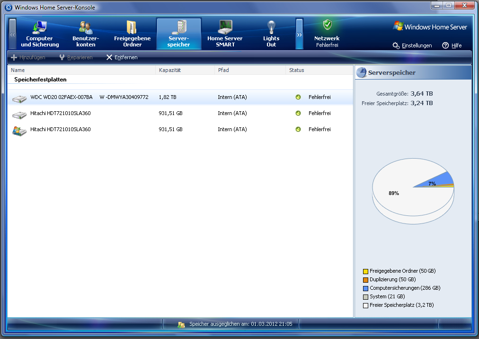The width and height of the screenshot is (479, 339).
Task: Click the gray System legend swatch
Action: pos(365,297)
